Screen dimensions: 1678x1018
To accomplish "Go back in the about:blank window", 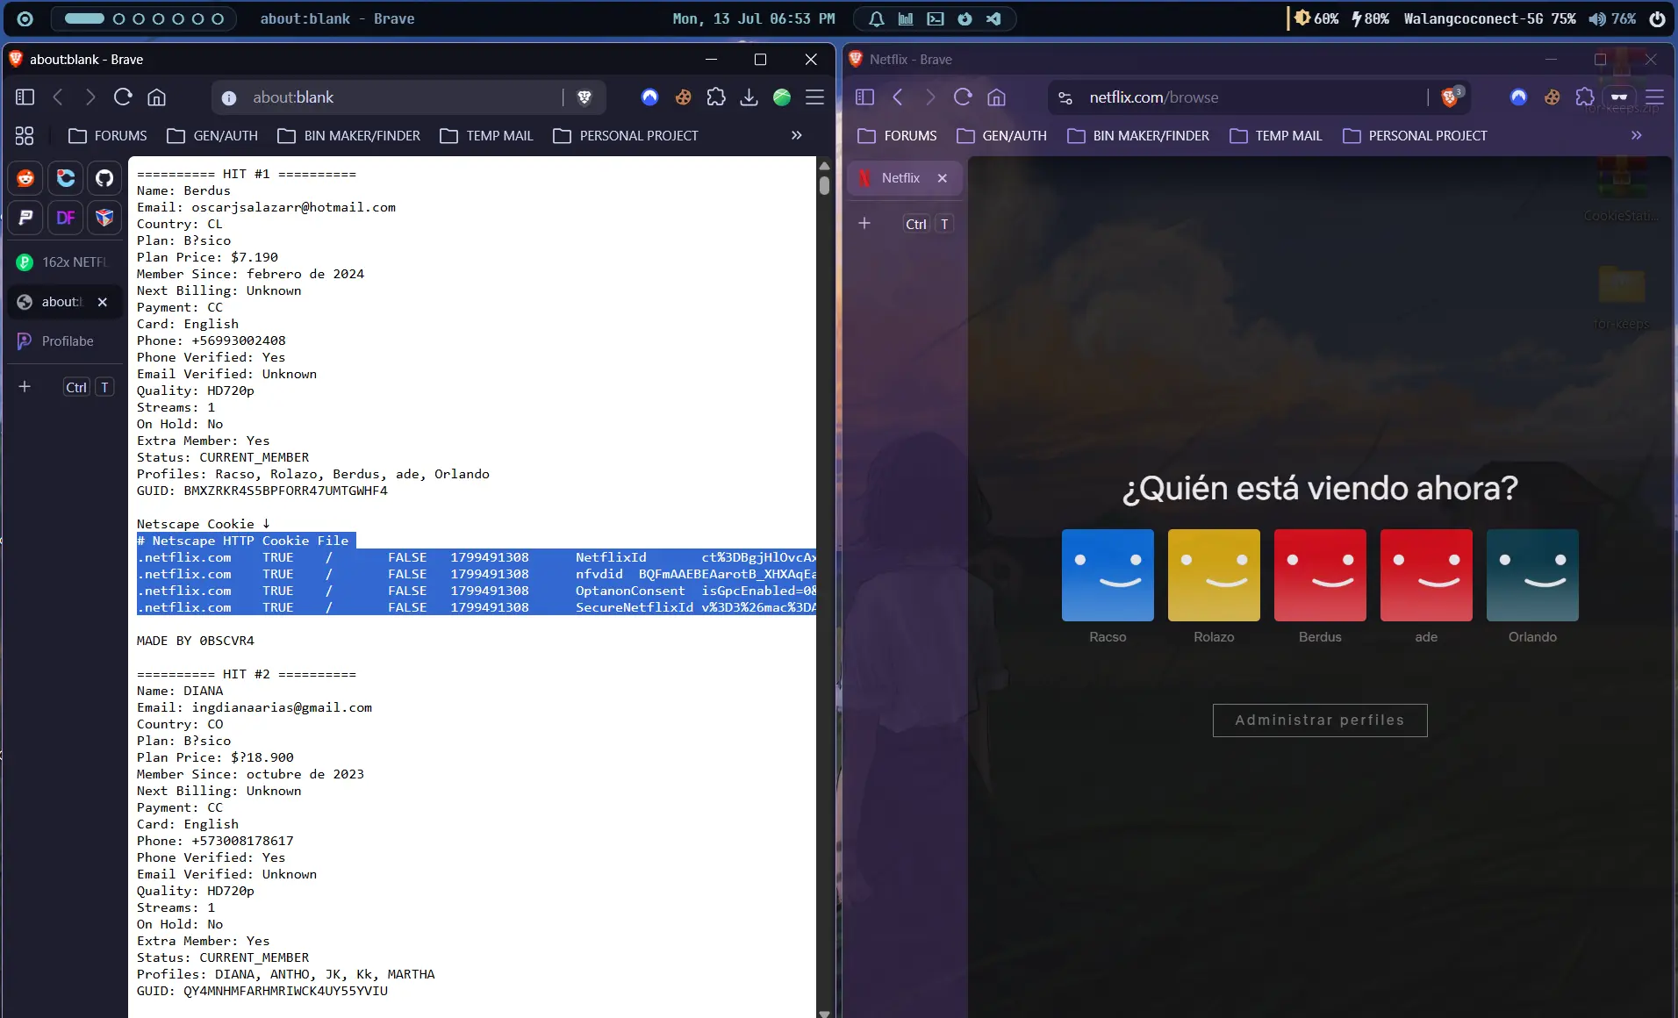I will click(58, 97).
